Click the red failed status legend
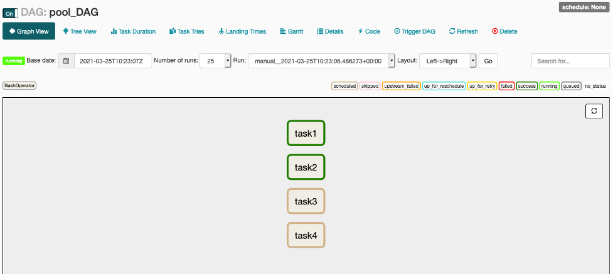The width and height of the screenshot is (613, 274). (506, 86)
